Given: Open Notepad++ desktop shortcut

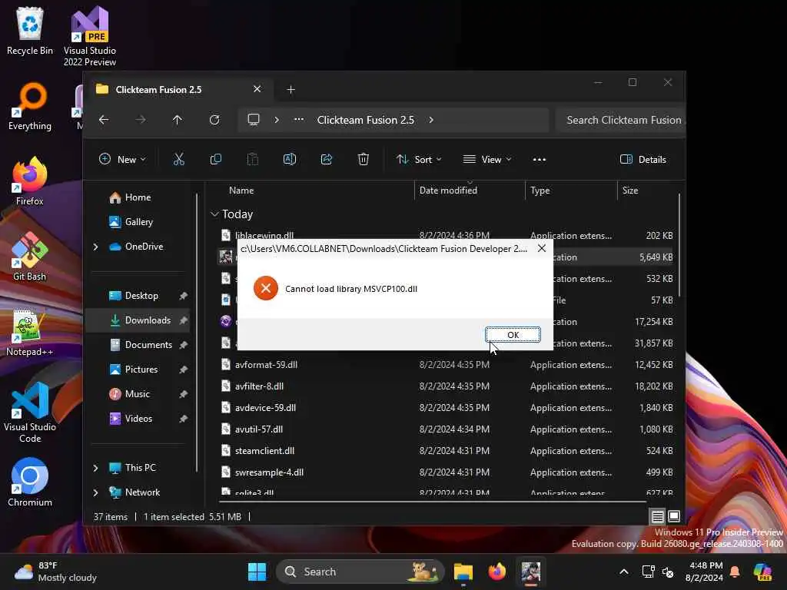Looking at the screenshot, I should tap(30, 332).
